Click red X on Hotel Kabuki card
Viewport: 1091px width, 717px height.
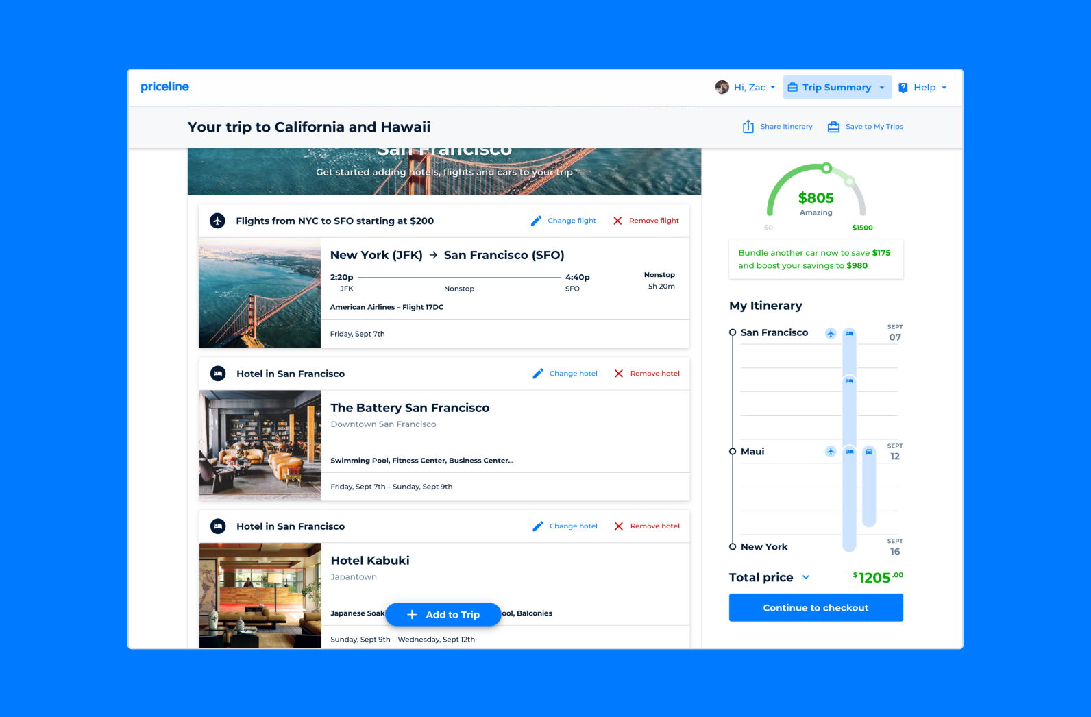(619, 526)
